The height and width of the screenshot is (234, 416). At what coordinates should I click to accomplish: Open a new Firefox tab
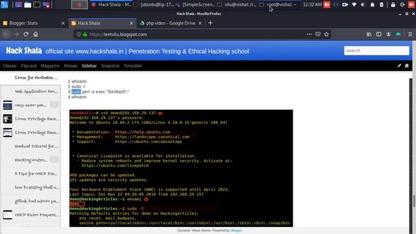[x=211, y=23]
